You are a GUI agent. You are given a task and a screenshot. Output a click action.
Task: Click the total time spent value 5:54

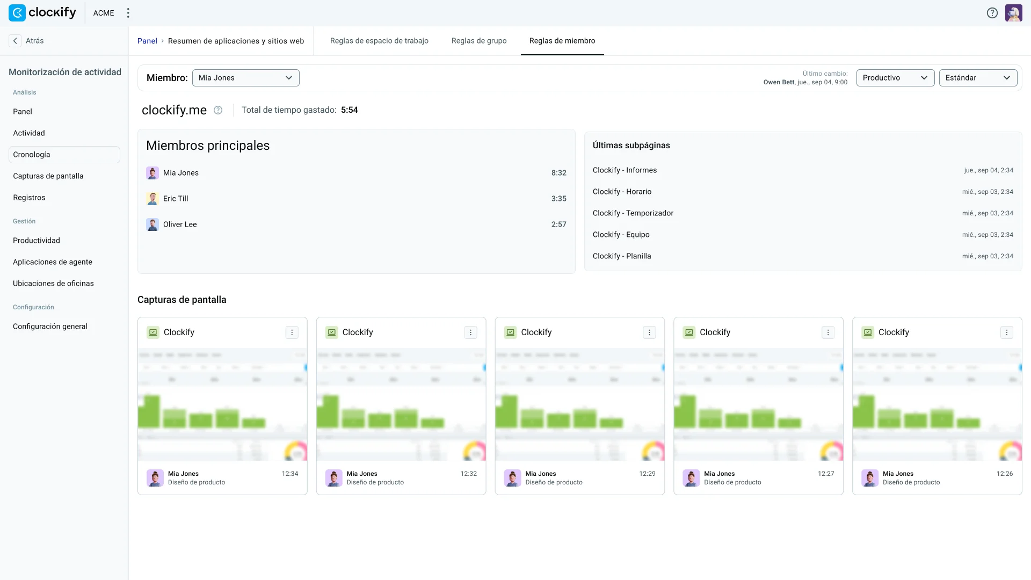click(x=350, y=110)
